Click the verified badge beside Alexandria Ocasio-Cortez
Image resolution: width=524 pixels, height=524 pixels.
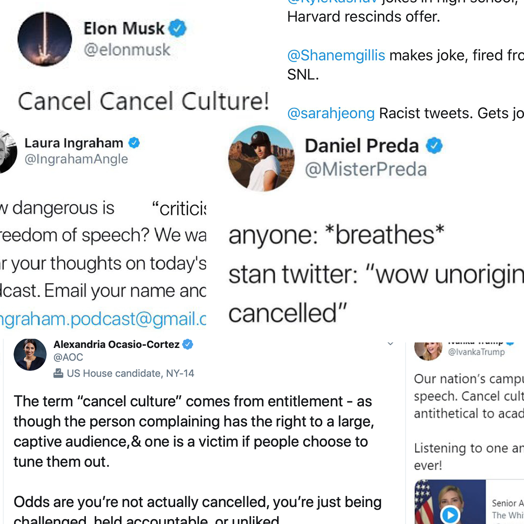(188, 344)
